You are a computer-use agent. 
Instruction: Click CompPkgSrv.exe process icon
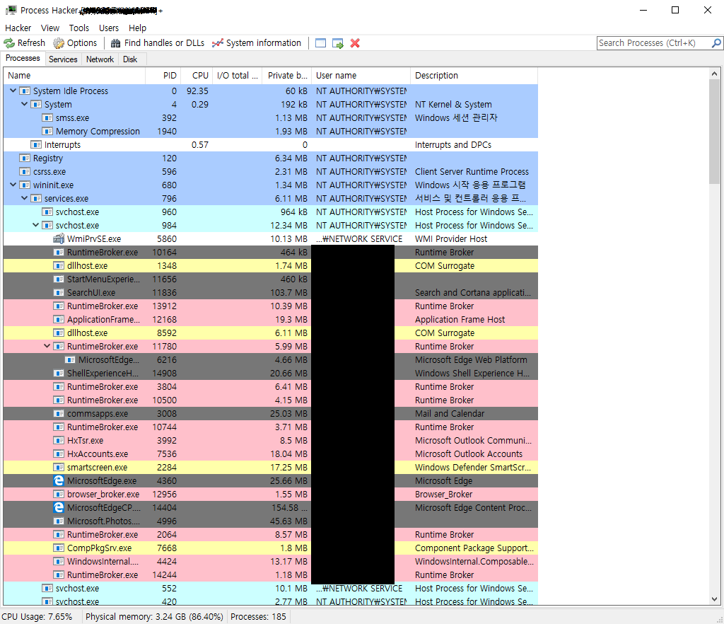click(59, 548)
